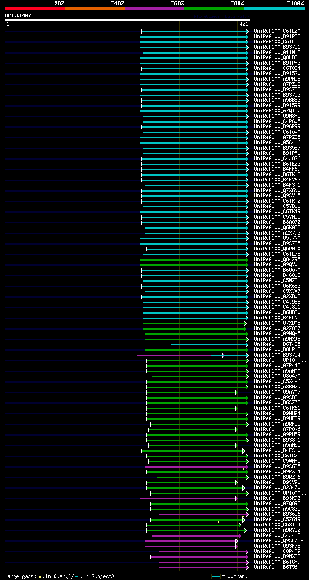Select hit label UniRef100_O80470

pyautogui.click(x=277, y=376)
